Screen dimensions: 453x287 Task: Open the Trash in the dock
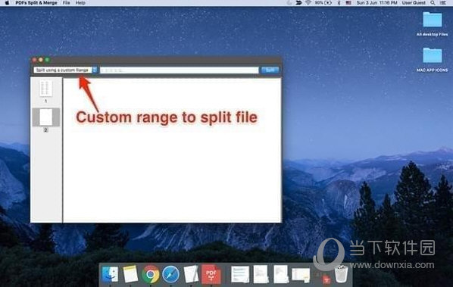point(341,273)
